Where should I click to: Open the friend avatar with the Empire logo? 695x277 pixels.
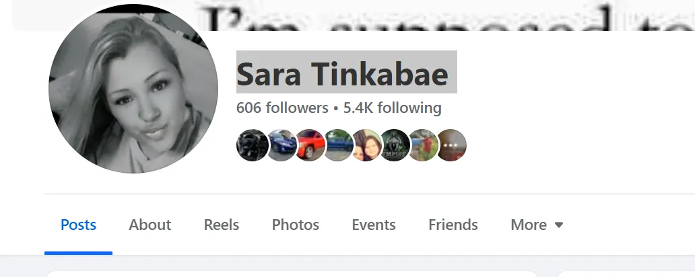coord(395,145)
